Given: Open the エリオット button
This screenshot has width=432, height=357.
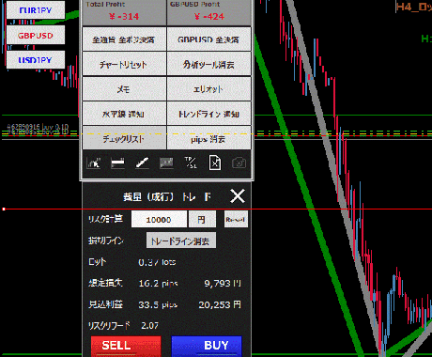Looking at the screenshot, I should pos(208,89).
